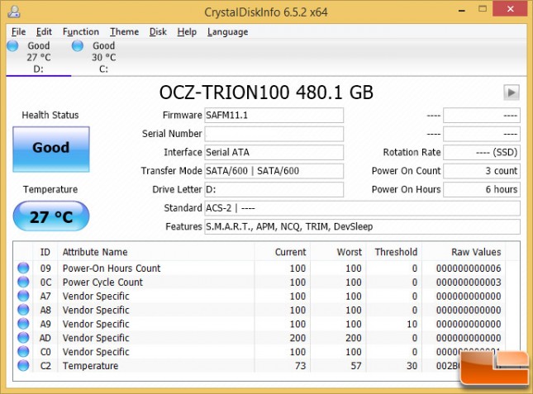Click the Transfer Mode field SATA/600

tap(274, 171)
